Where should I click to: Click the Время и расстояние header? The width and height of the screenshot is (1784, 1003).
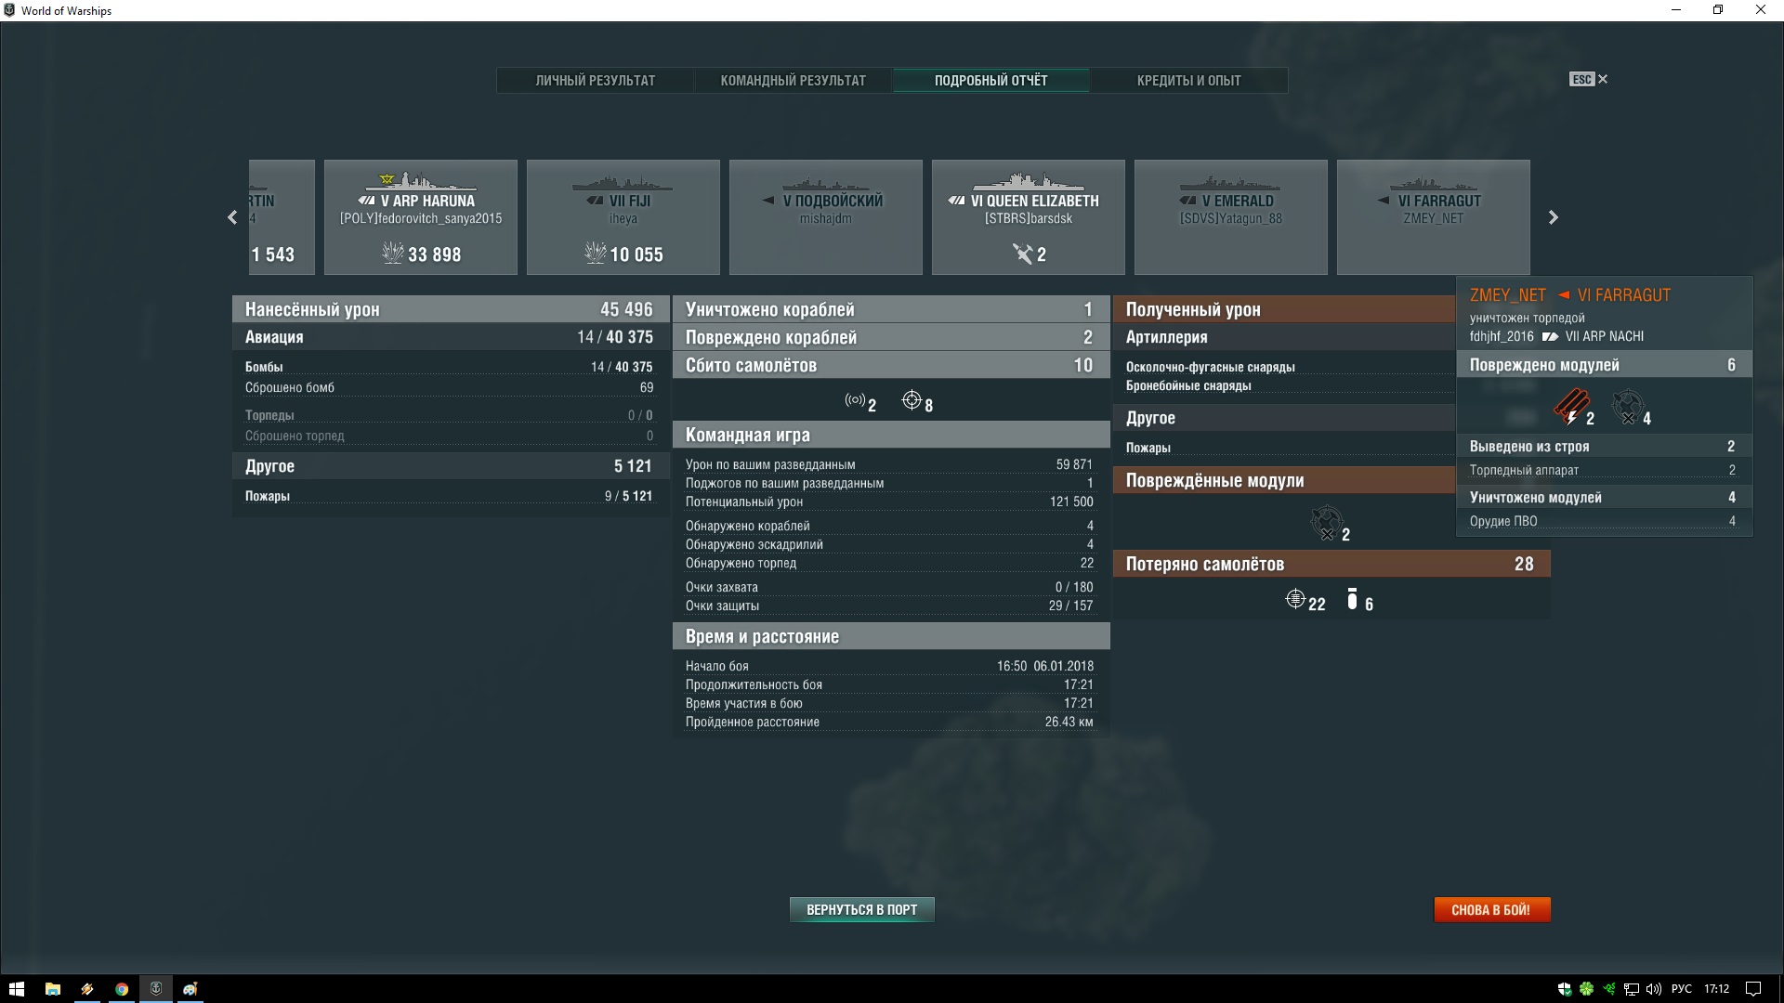coord(891,636)
